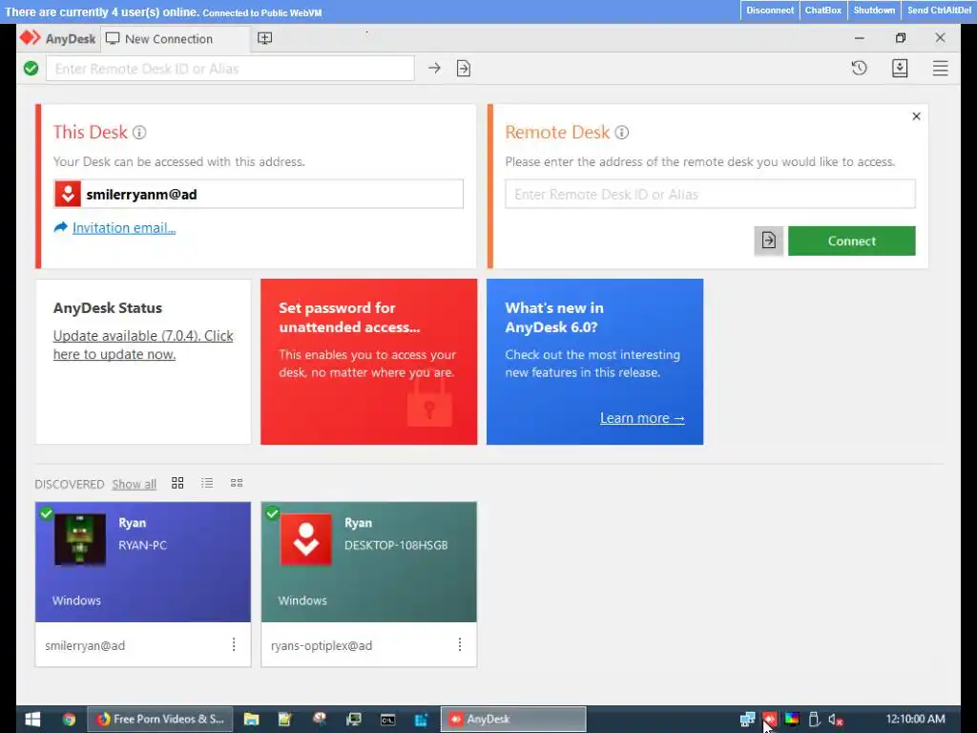Click the taskbar clock showing 12:10:00 AM
Viewport: 977px width, 733px height.
(x=915, y=719)
